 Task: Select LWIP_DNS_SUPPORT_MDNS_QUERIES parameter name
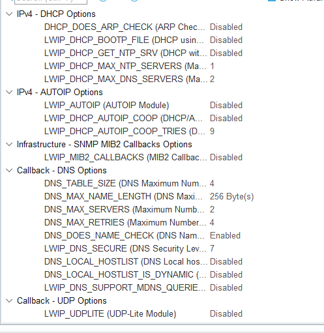[125, 288]
